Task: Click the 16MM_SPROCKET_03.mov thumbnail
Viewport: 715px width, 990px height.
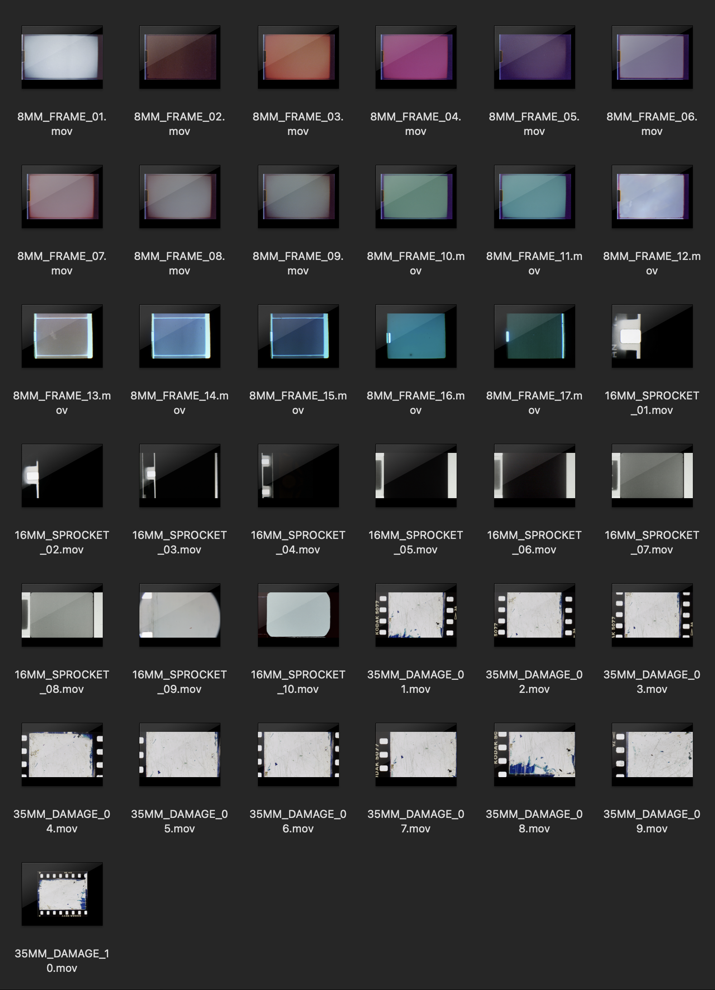Action: click(x=180, y=476)
